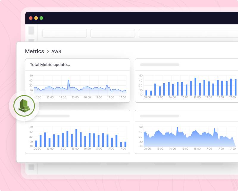Select the top icon in the left sidebar
The image size is (238, 191).
click(31, 30)
